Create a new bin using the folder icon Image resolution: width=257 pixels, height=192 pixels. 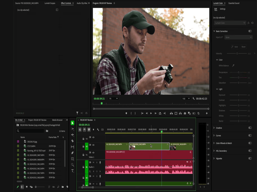[62, 187]
